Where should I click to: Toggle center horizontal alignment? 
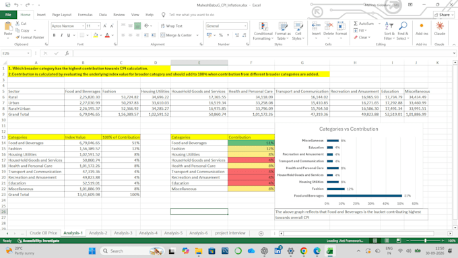pos(130,35)
